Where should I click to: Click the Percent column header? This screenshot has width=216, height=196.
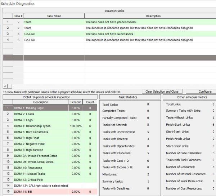[76, 102]
